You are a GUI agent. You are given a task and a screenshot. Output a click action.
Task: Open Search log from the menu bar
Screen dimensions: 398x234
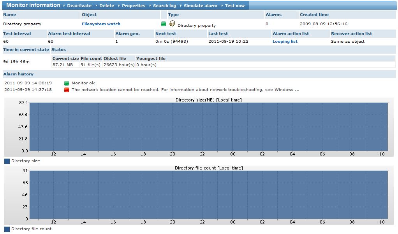(x=164, y=6)
